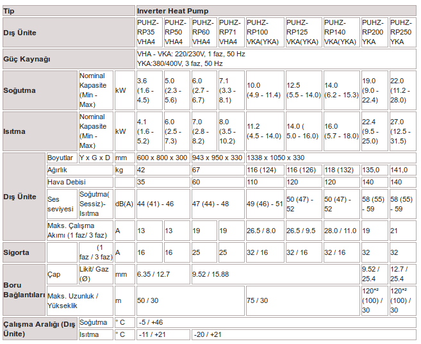
Task: Click the 'Likit/ Gaz (Ø)' label cell
Action: tap(96, 274)
